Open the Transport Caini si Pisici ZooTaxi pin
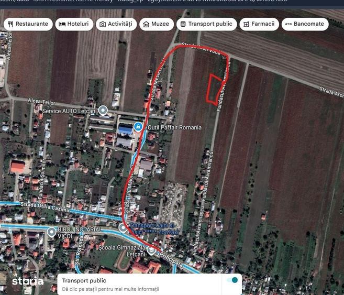 (x=123, y=228)
